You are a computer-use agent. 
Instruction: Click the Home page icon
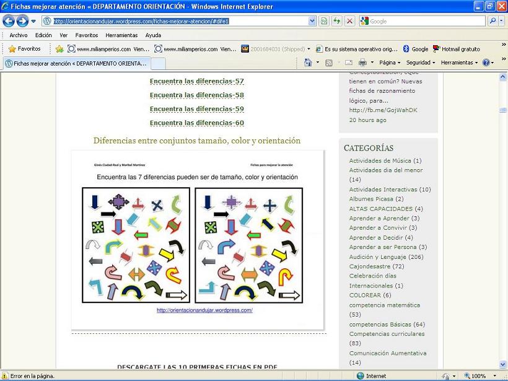[308, 63]
